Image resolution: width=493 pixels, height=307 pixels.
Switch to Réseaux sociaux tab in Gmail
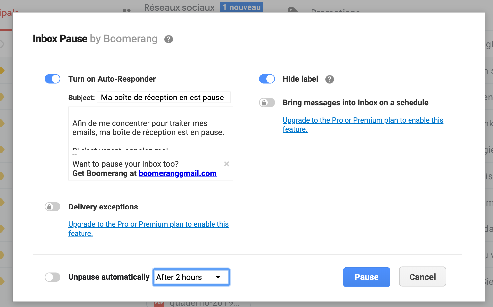pos(179,7)
